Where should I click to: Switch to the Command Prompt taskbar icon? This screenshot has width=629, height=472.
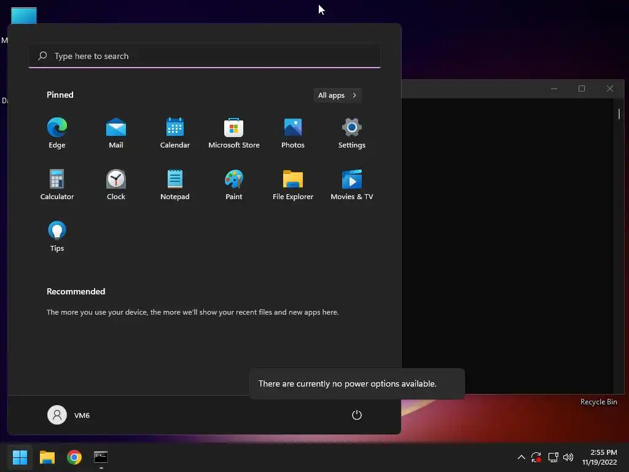pos(101,457)
